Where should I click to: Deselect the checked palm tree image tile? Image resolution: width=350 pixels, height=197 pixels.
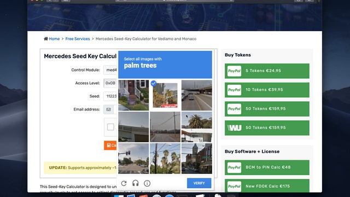[165, 95]
